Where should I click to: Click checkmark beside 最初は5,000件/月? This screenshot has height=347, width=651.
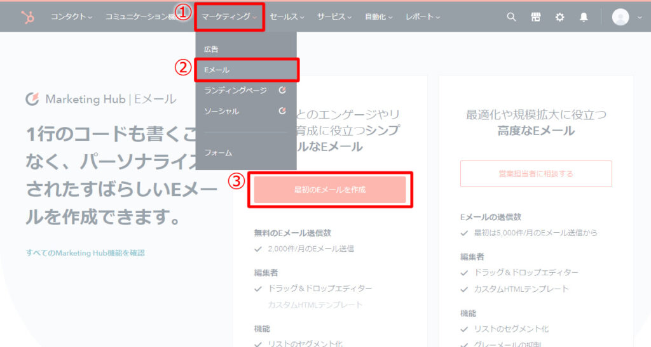coord(464,233)
